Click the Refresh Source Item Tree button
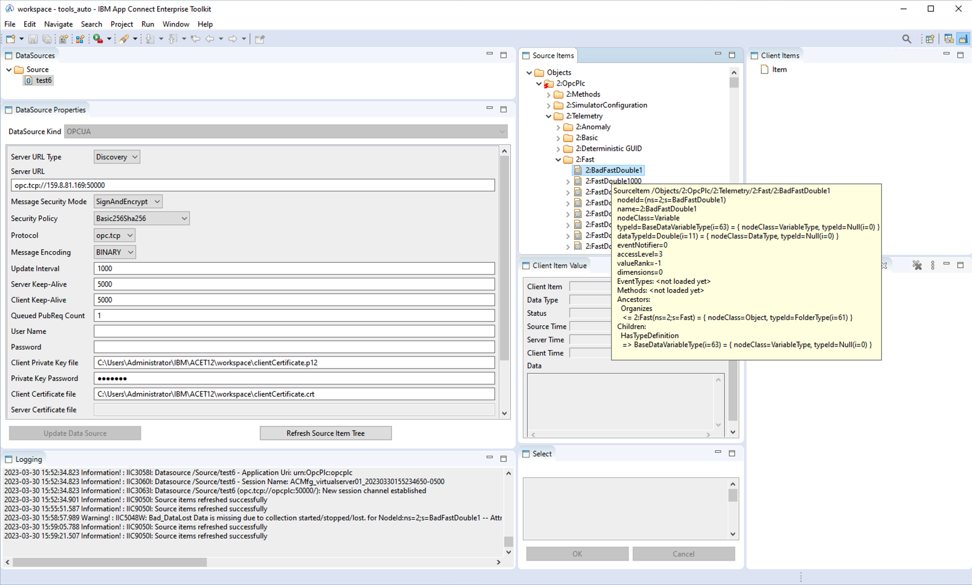 (x=326, y=433)
